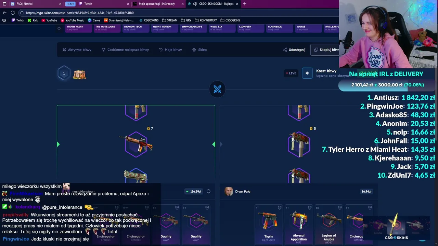The image size is (438, 246).
Task: Click the LIVE indicator badge
Action: pyautogui.click(x=291, y=73)
